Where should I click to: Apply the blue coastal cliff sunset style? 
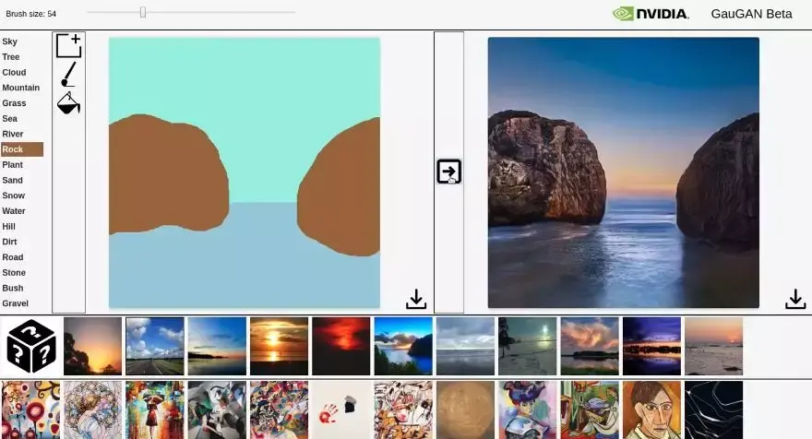point(403,346)
